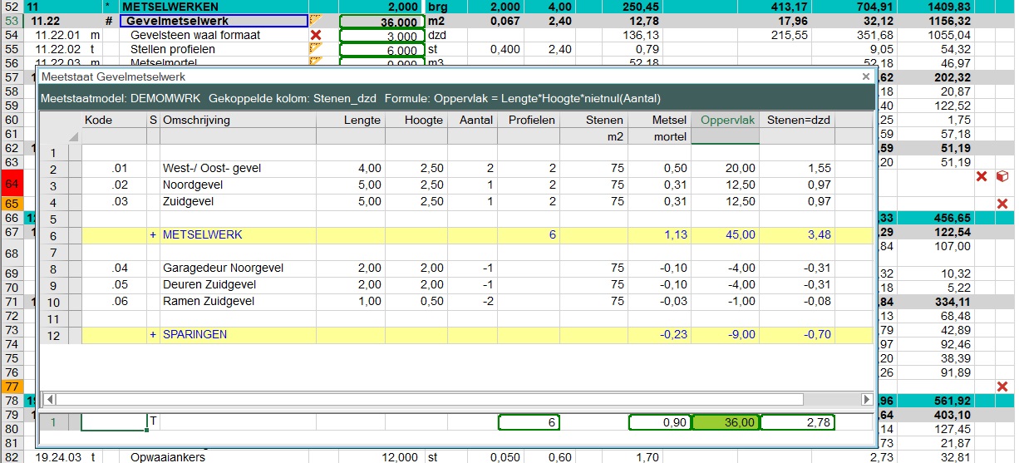Select the Oppervlak column header
Image resolution: width=1019 pixels, height=463 pixels.
pyautogui.click(x=726, y=121)
